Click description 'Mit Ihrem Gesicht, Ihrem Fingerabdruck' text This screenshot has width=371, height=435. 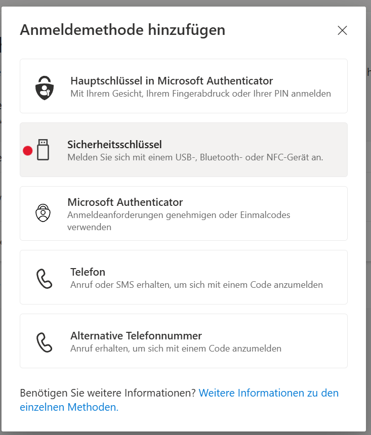200,94
